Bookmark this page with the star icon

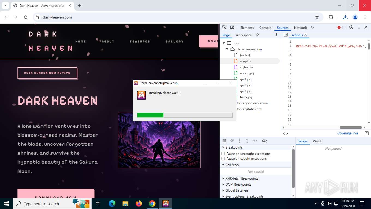[x=317, y=17]
